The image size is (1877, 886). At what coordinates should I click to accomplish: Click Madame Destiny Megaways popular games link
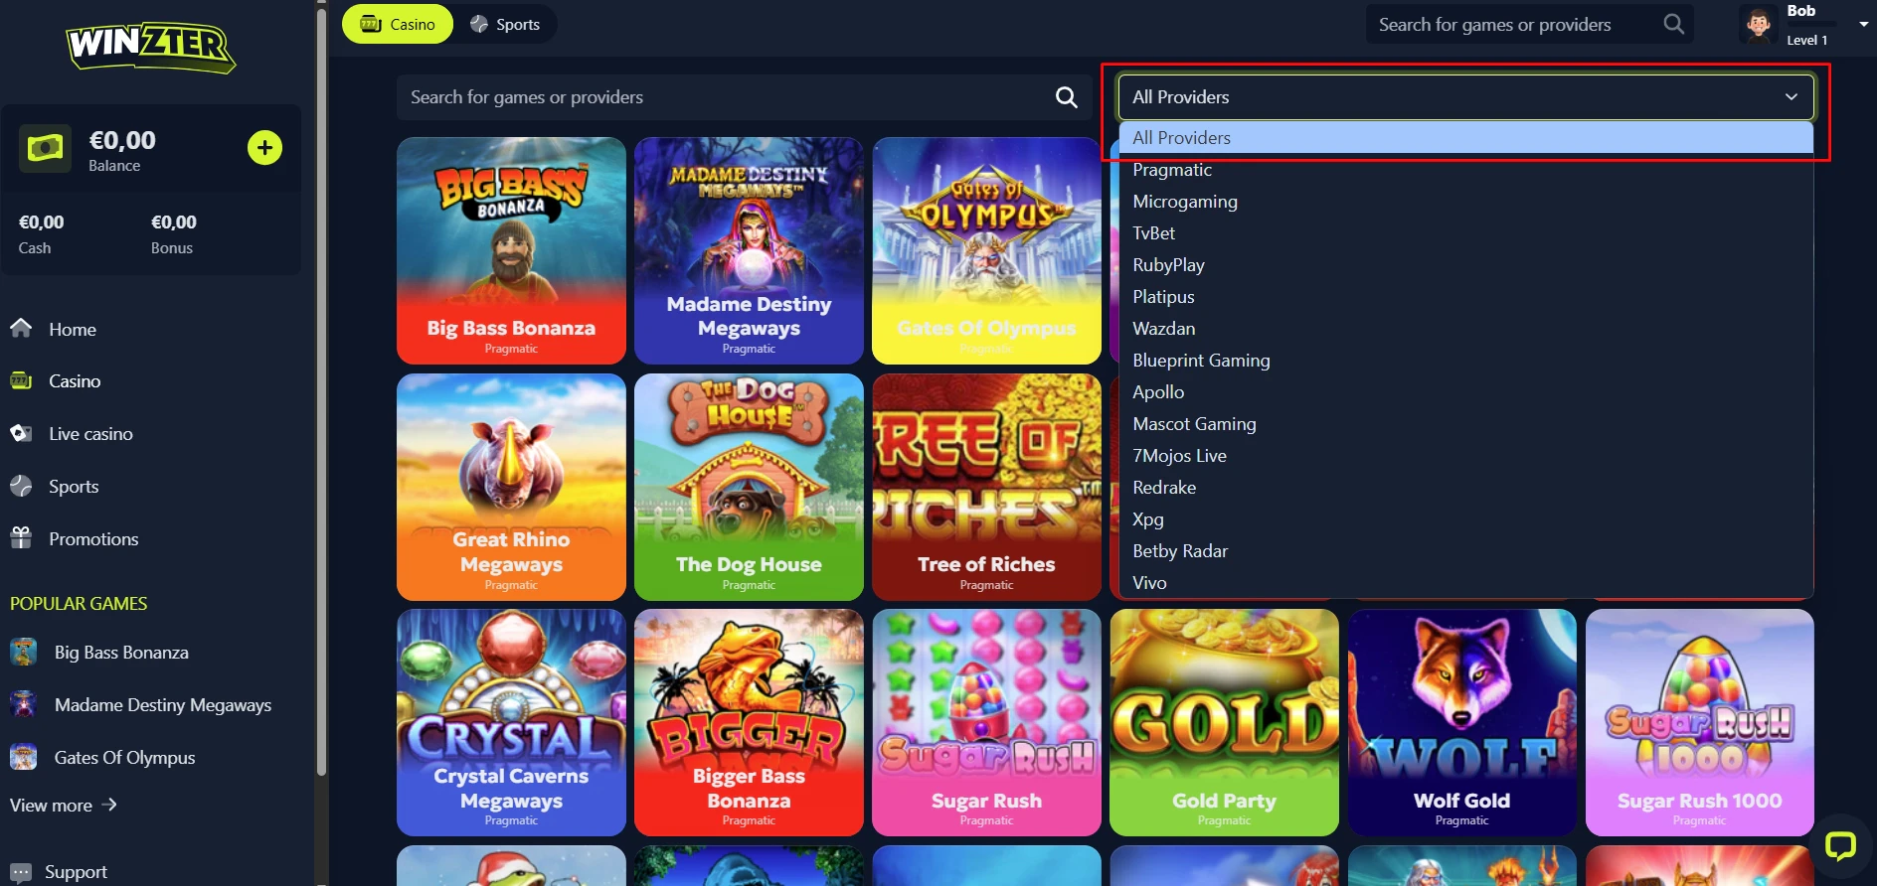click(163, 704)
